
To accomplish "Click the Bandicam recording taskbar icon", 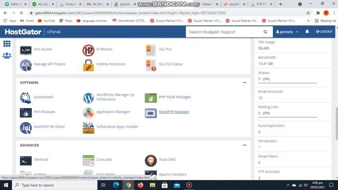I will 189,185.
